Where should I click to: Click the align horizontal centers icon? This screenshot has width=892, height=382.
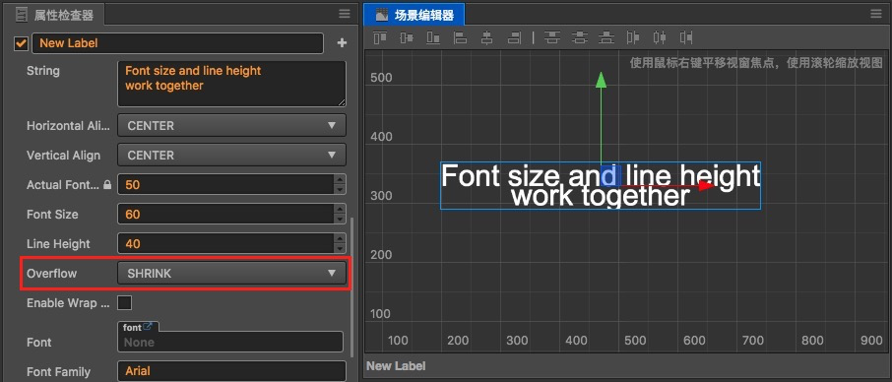(x=487, y=38)
